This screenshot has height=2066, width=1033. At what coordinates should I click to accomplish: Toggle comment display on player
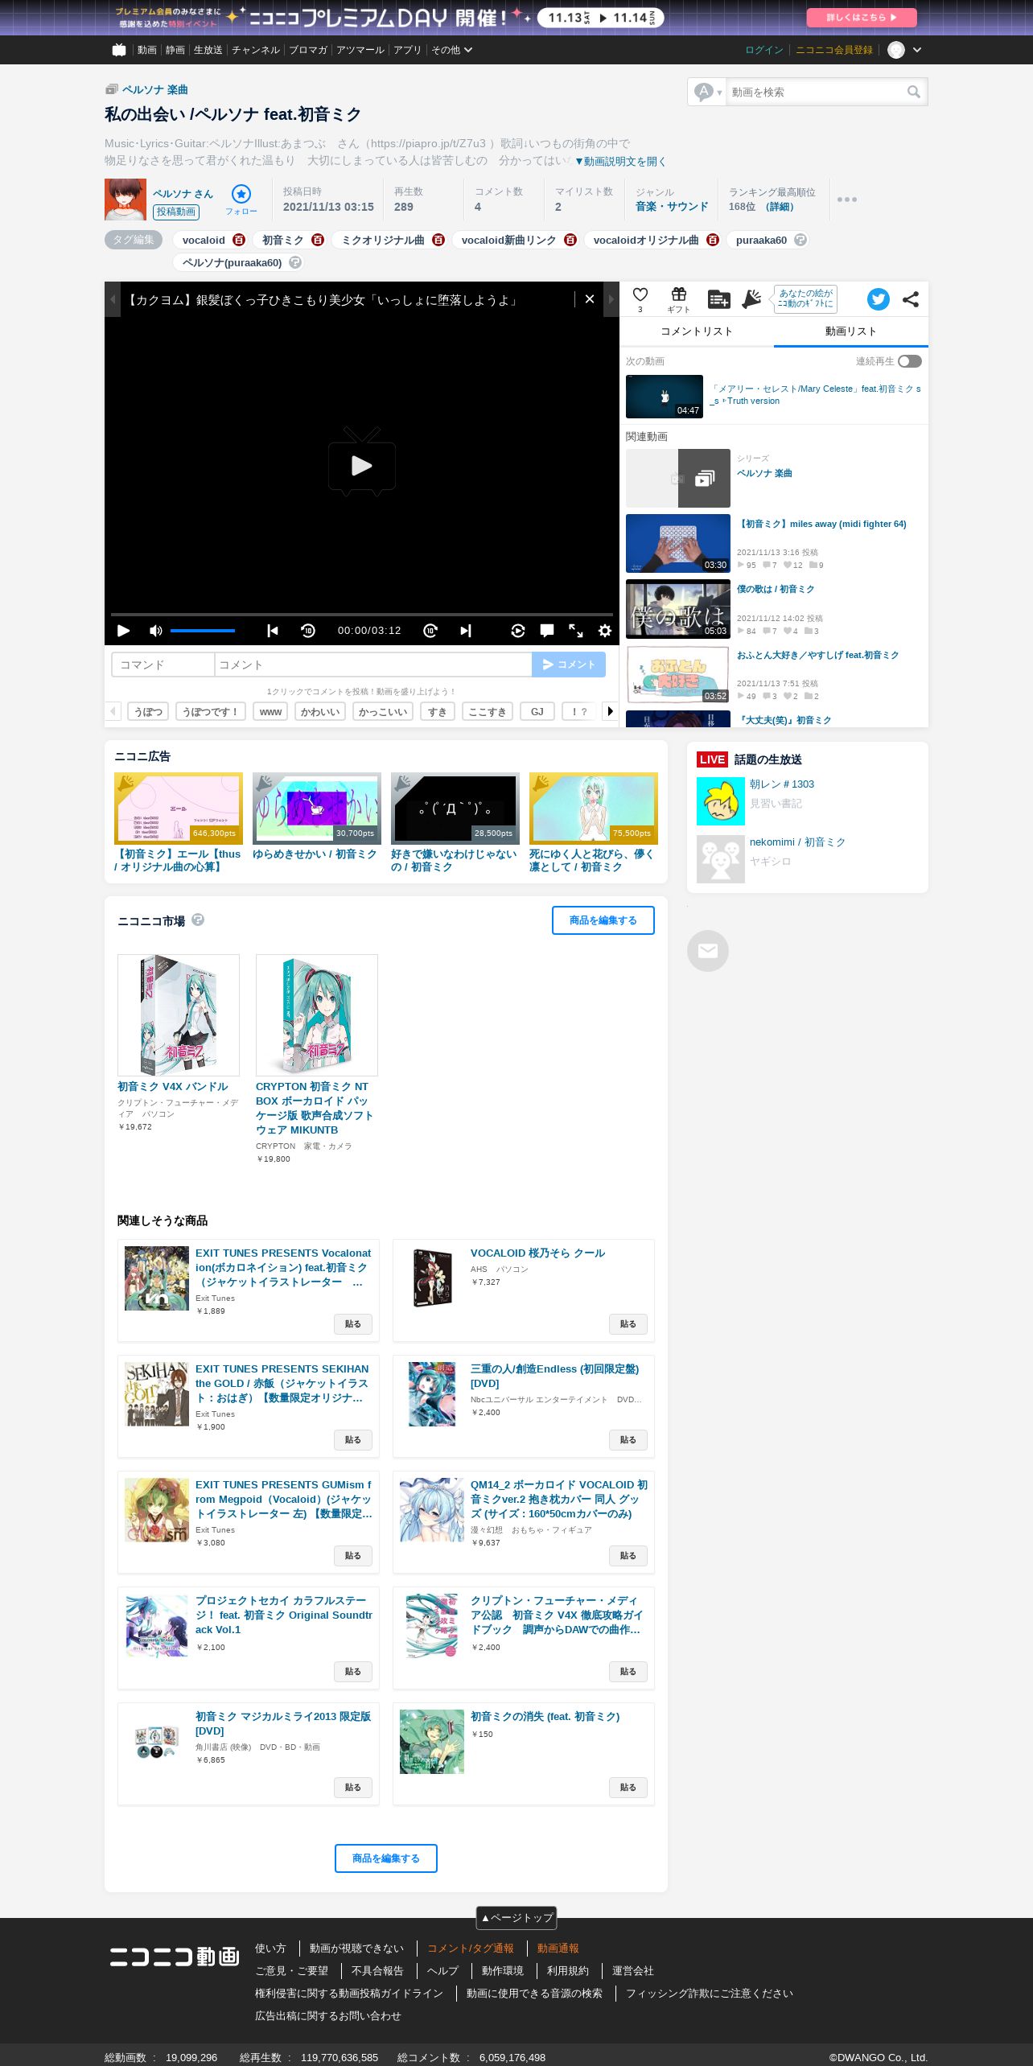[547, 631]
